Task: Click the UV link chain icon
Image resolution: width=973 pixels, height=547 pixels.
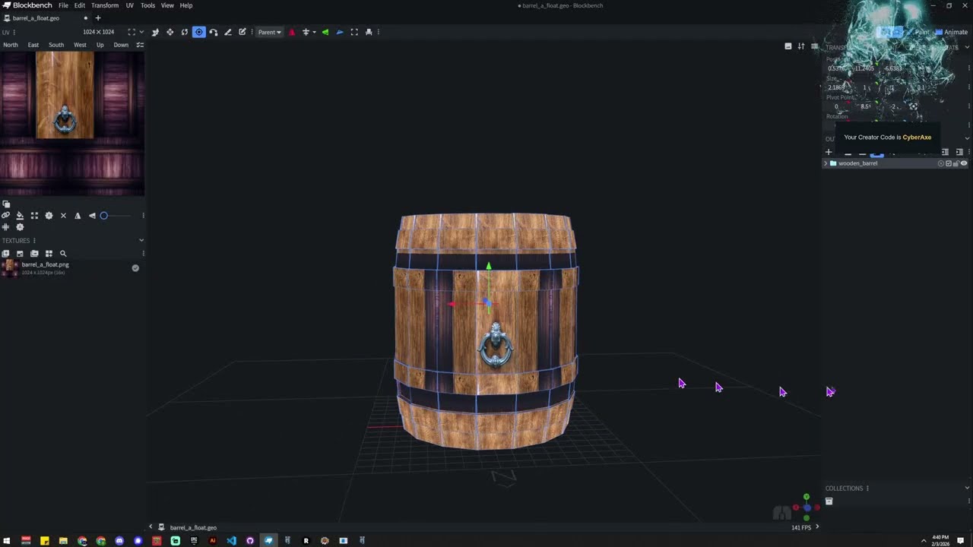Action: click(x=5, y=216)
